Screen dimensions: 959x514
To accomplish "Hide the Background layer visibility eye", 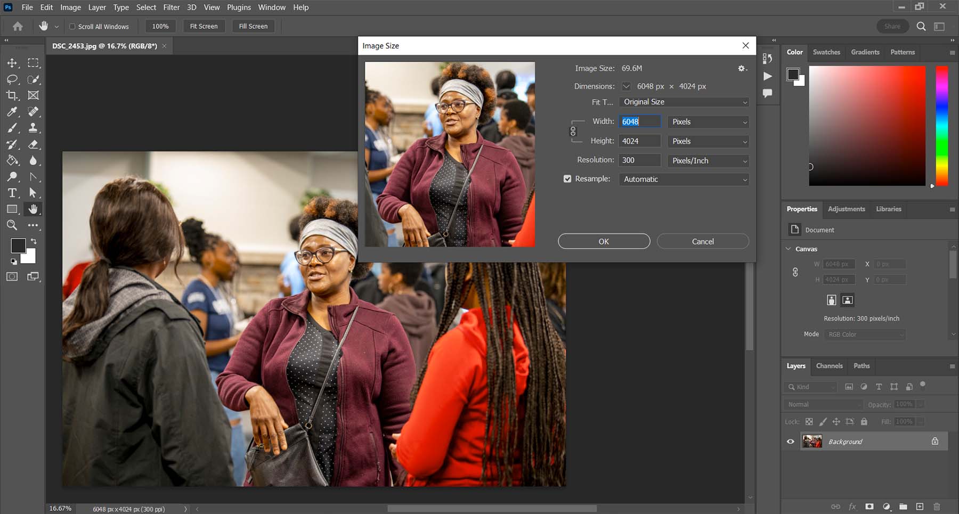I will click(x=791, y=442).
